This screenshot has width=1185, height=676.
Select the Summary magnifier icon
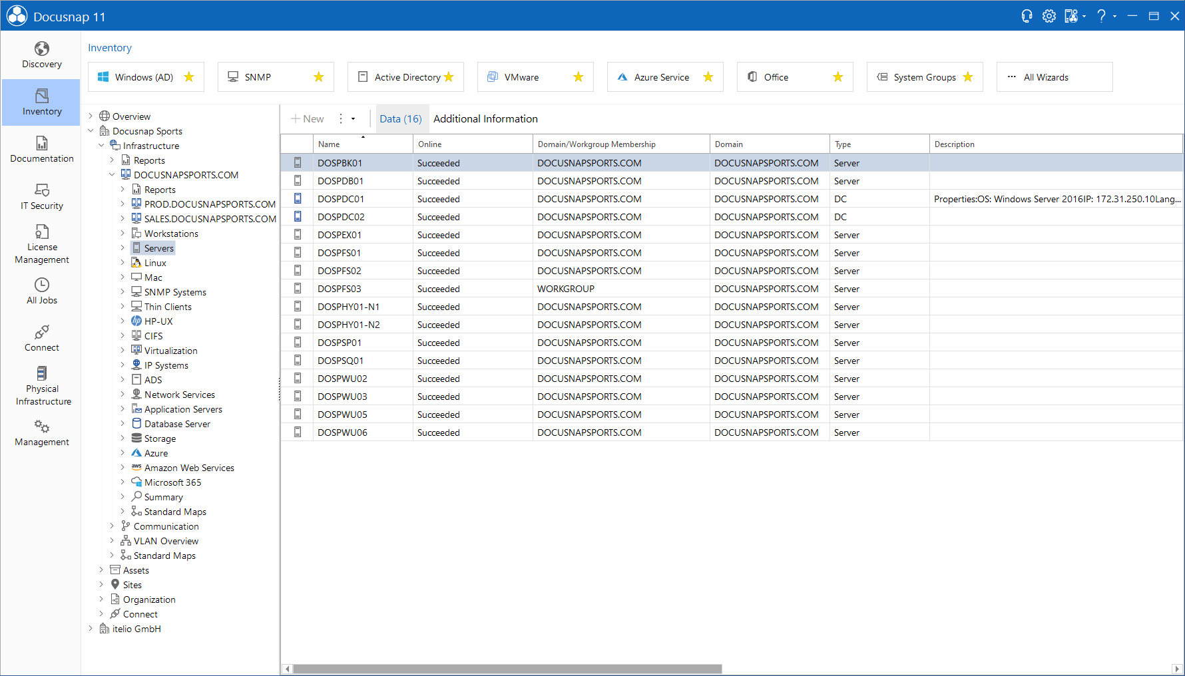136,496
